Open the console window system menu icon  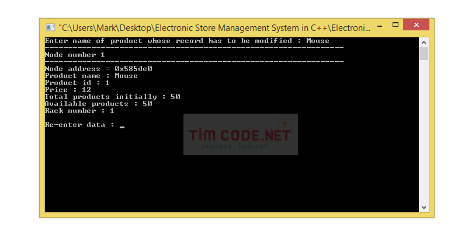(x=50, y=27)
